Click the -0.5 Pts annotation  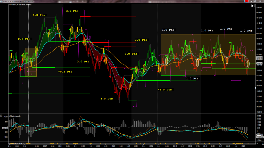point(65,72)
